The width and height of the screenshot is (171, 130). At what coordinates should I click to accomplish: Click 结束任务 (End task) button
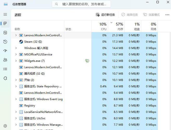[130, 15]
